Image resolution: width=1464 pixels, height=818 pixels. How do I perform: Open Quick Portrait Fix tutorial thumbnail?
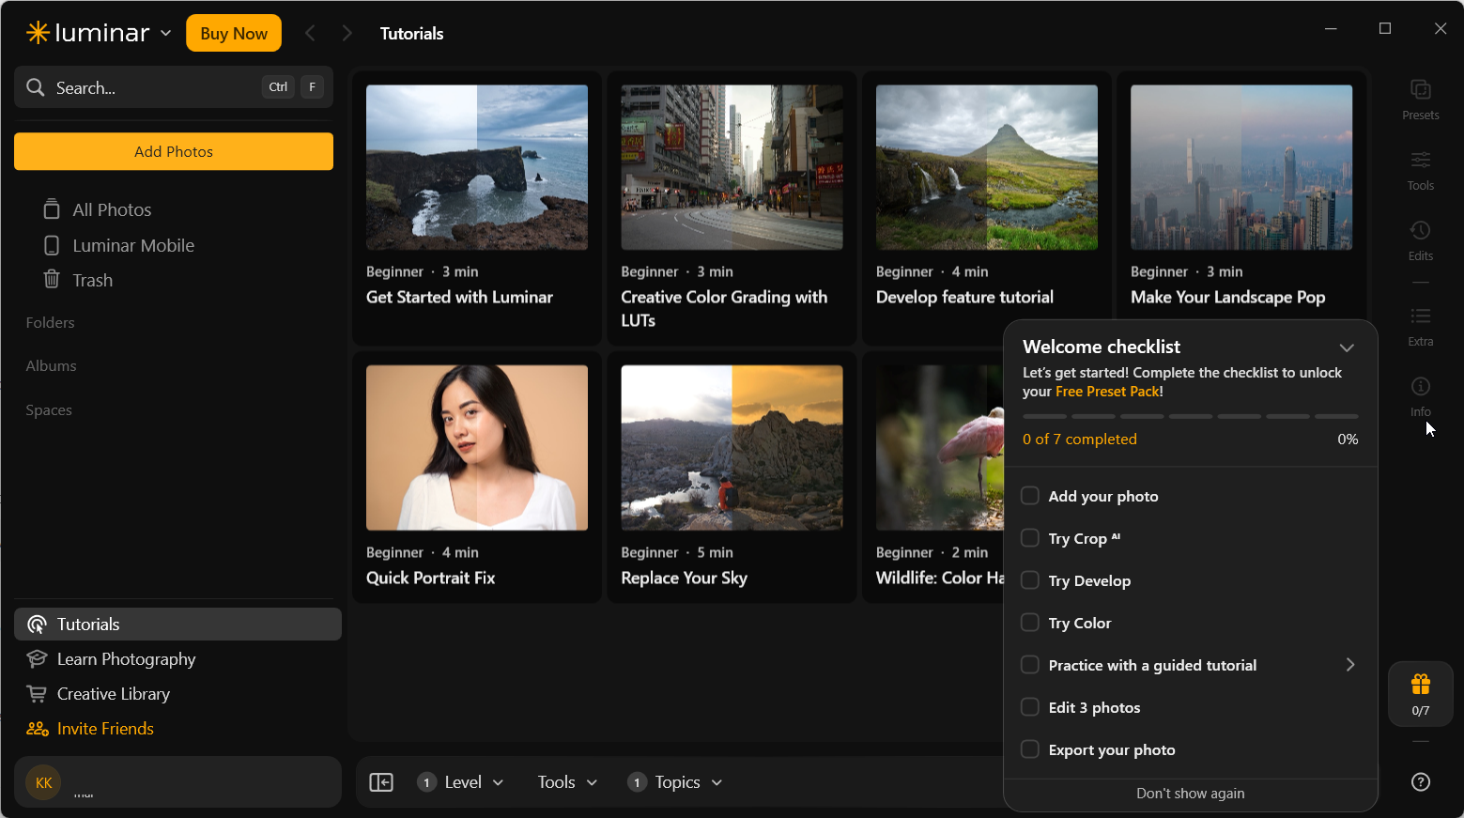(477, 448)
